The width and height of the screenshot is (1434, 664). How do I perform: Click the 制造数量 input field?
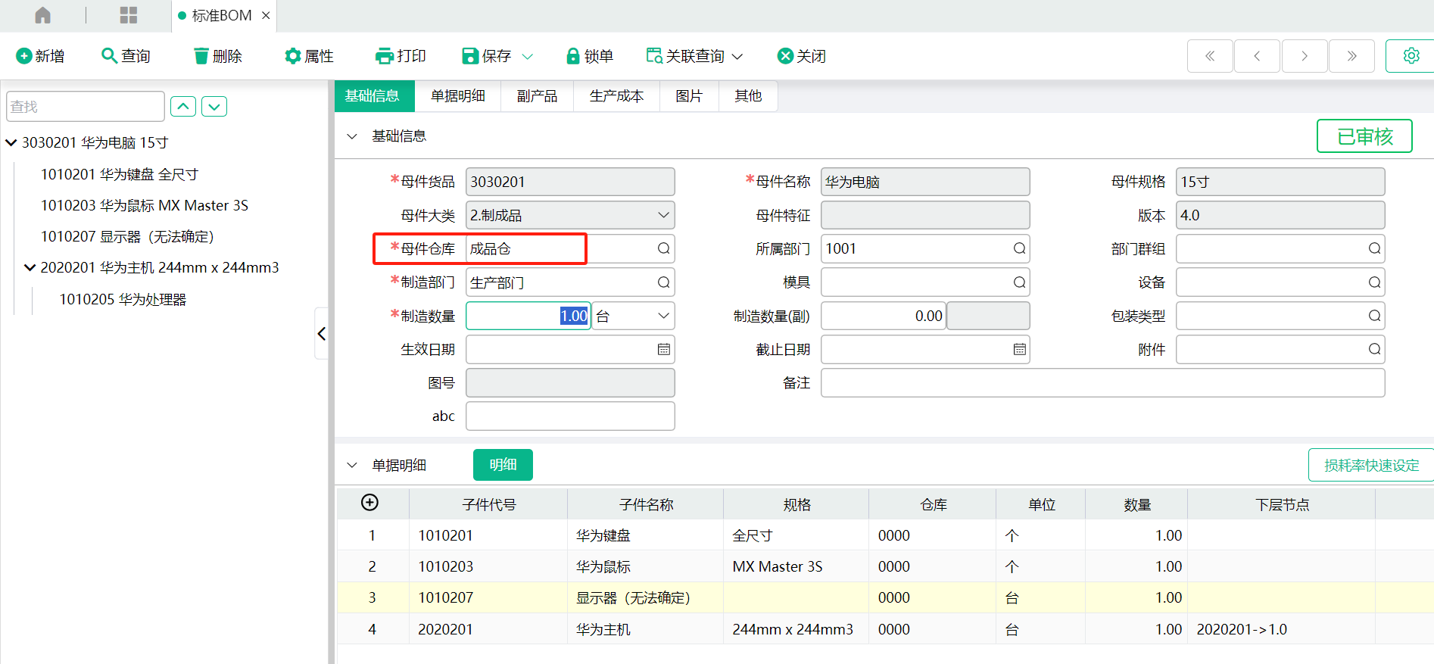coord(528,316)
